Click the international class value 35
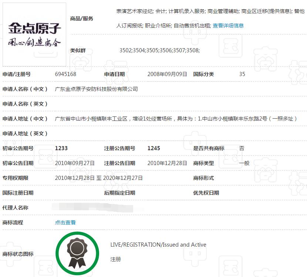 pyautogui.click(x=242, y=74)
